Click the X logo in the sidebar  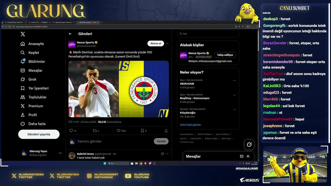pos(23,34)
